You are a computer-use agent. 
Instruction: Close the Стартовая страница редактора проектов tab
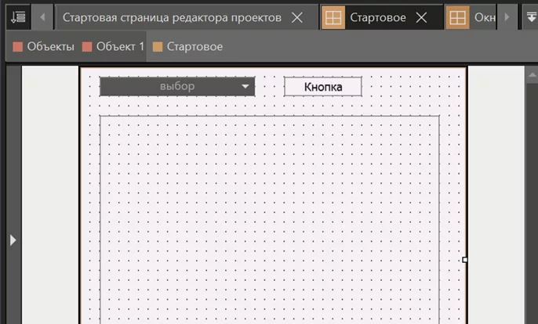click(x=297, y=17)
